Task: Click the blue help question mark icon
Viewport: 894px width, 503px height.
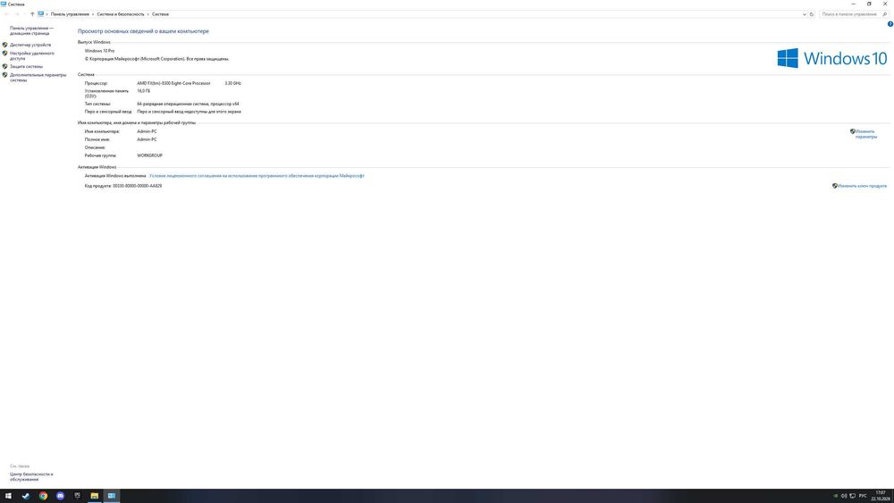Action: click(x=890, y=24)
